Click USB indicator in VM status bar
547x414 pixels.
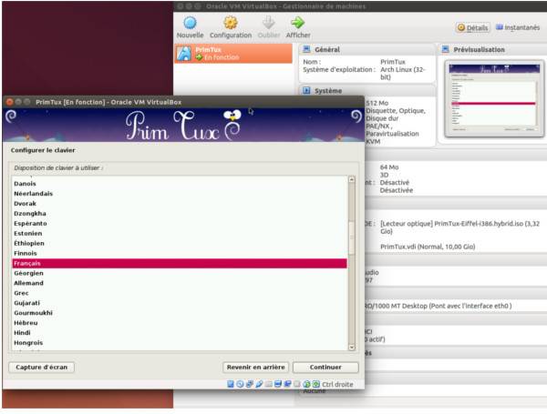pos(259,384)
